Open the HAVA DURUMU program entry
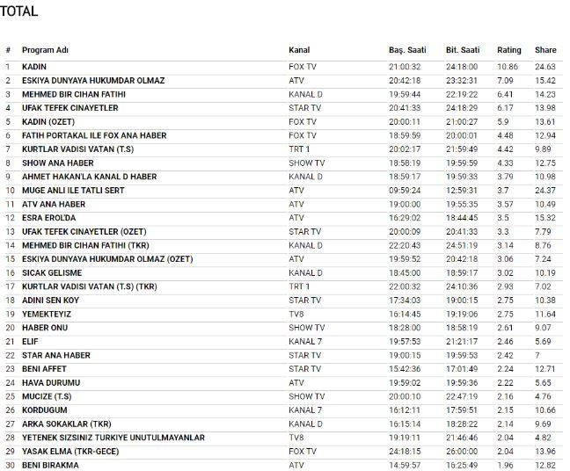 51,382
